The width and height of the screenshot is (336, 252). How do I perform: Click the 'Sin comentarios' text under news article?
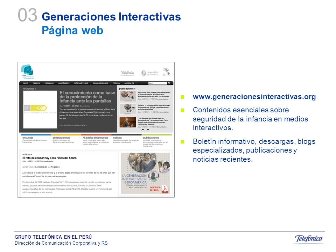47,161
